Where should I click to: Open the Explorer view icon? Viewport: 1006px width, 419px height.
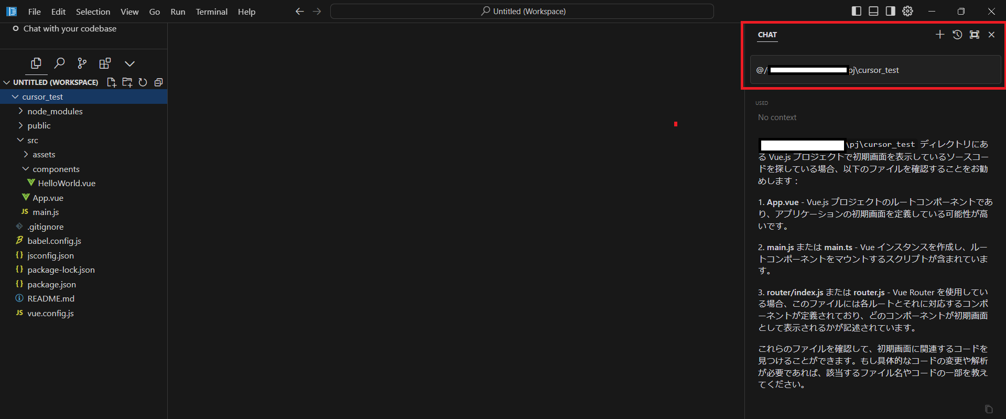click(x=36, y=63)
